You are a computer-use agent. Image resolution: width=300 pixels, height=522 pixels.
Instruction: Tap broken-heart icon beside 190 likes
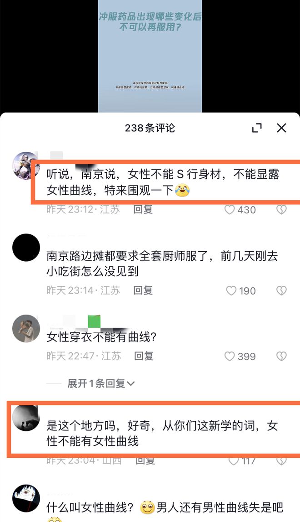(x=281, y=290)
